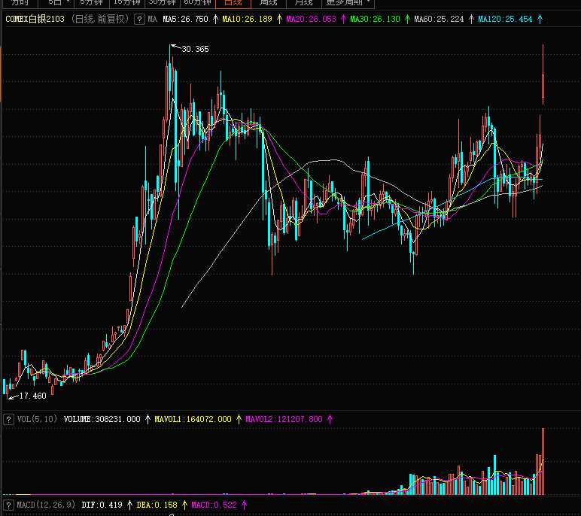Select the yellow DEA:0.158 value
This screenshot has height=516, width=581.
[x=157, y=505]
